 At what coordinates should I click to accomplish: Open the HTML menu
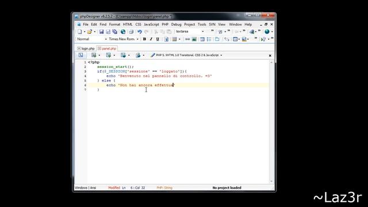128,24
